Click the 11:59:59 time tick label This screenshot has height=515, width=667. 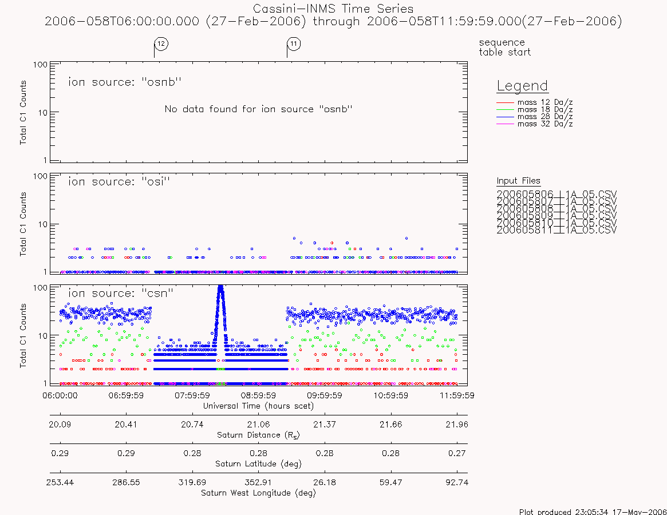(x=457, y=395)
